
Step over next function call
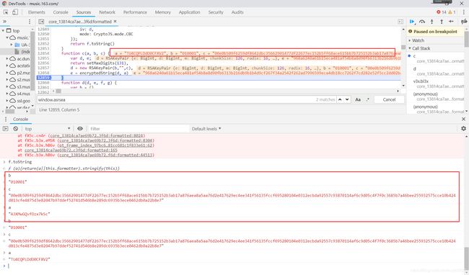pyautogui.click(x=422, y=22)
